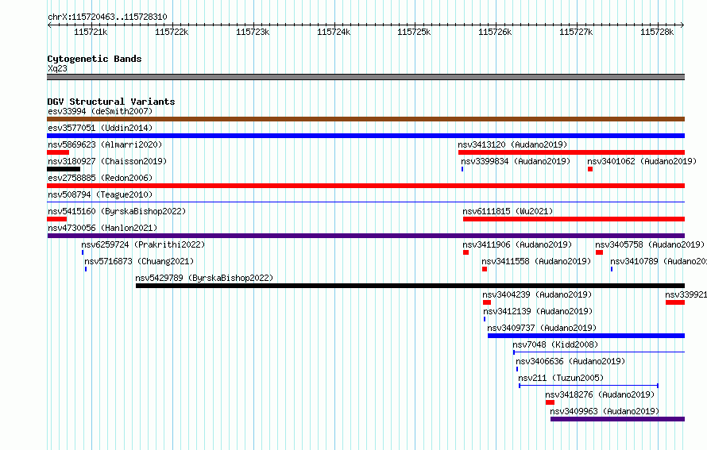Select nsv3406636 (Audano2019) label
The image size is (707, 450).
[570, 361]
